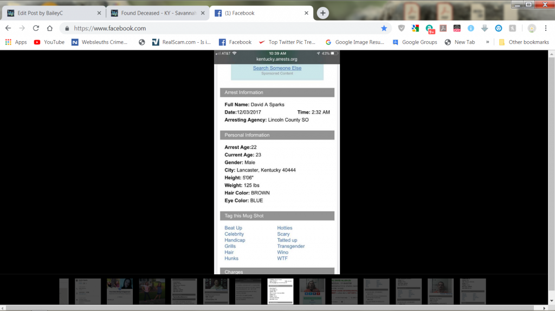Click the download arrow extension icon
This screenshot has height=311, width=555.
tap(484, 28)
